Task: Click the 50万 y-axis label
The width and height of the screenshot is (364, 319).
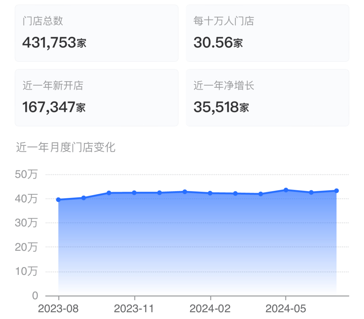Action: [x=26, y=174]
